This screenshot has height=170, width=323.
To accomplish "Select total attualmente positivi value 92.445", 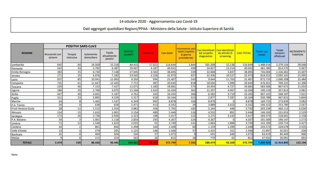I will 114,143.
